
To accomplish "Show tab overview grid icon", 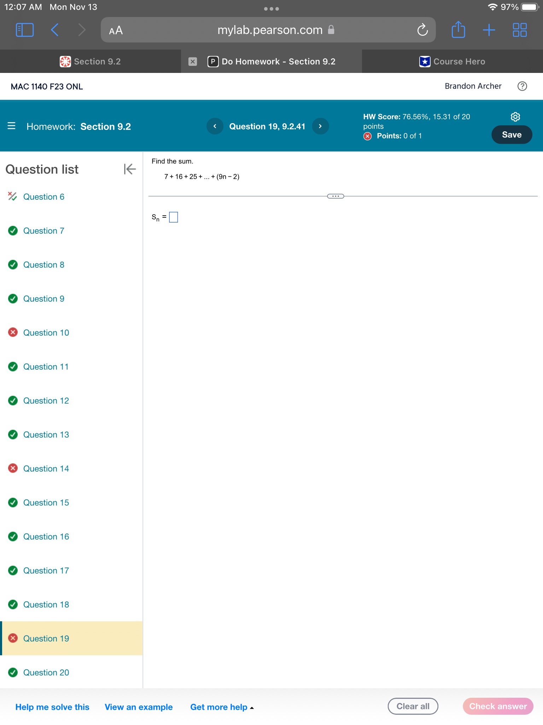I will pyautogui.click(x=520, y=30).
